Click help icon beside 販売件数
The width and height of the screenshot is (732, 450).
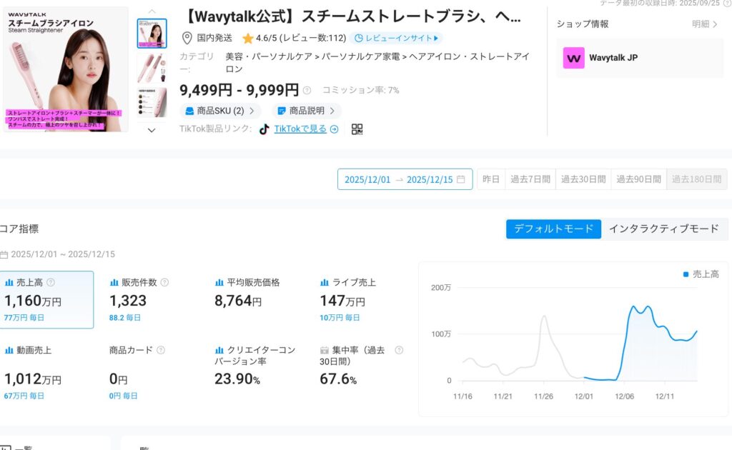click(x=165, y=283)
